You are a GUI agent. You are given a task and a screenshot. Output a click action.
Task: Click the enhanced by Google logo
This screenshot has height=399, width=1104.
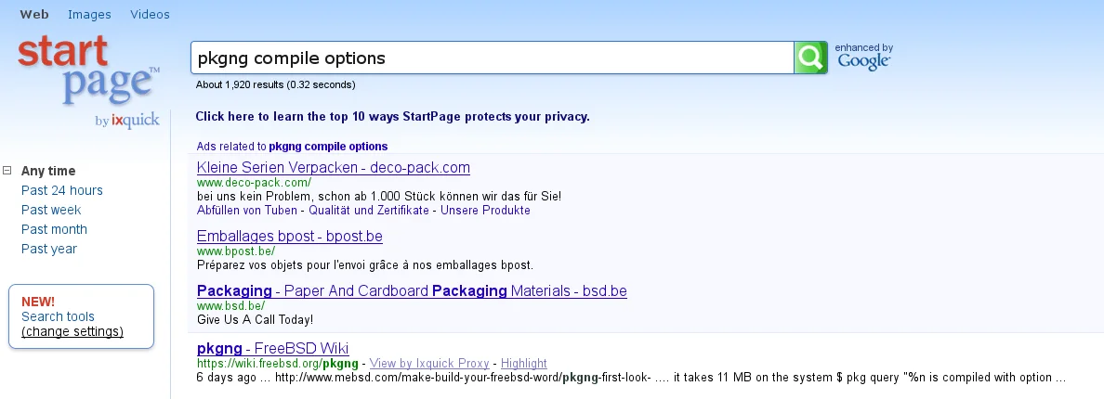863,57
